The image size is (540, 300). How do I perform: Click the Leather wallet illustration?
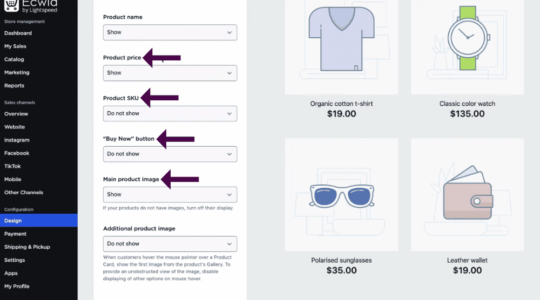point(467,195)
